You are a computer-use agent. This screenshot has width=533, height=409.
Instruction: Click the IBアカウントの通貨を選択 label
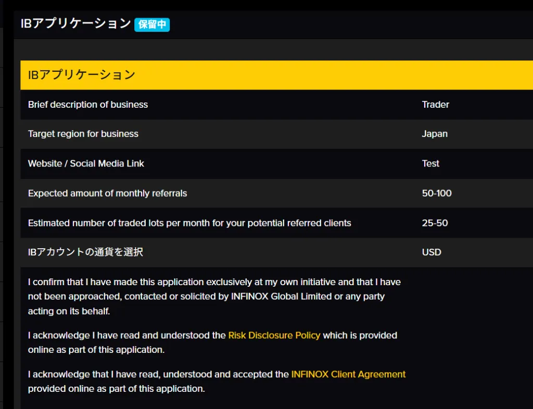[x=85, y=252]
